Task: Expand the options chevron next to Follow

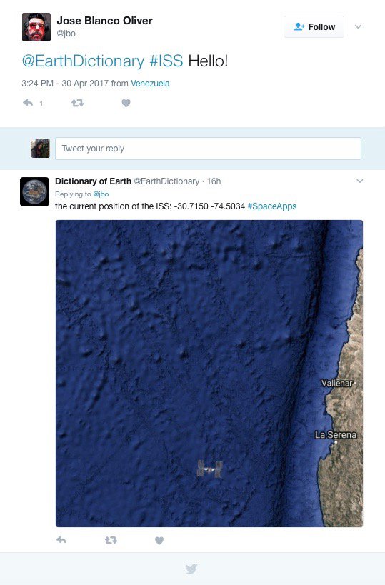Action: tap(358, 26)
